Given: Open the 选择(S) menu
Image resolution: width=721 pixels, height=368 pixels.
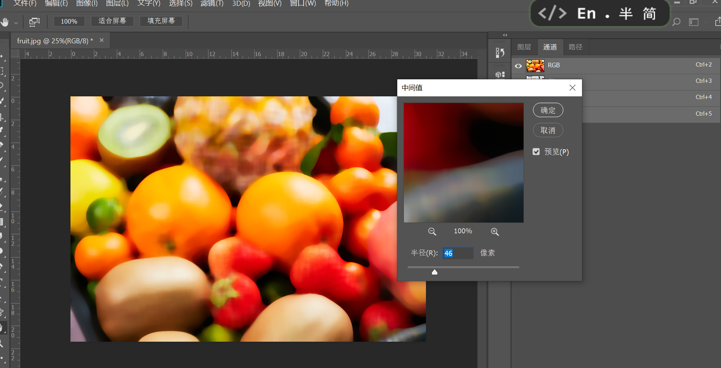Looking at the screenshot, I should point(180,3).
